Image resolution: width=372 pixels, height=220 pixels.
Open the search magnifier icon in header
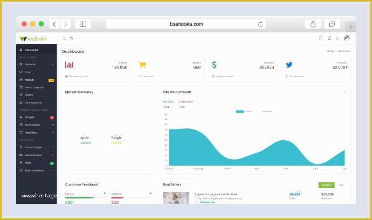(72, 38)
